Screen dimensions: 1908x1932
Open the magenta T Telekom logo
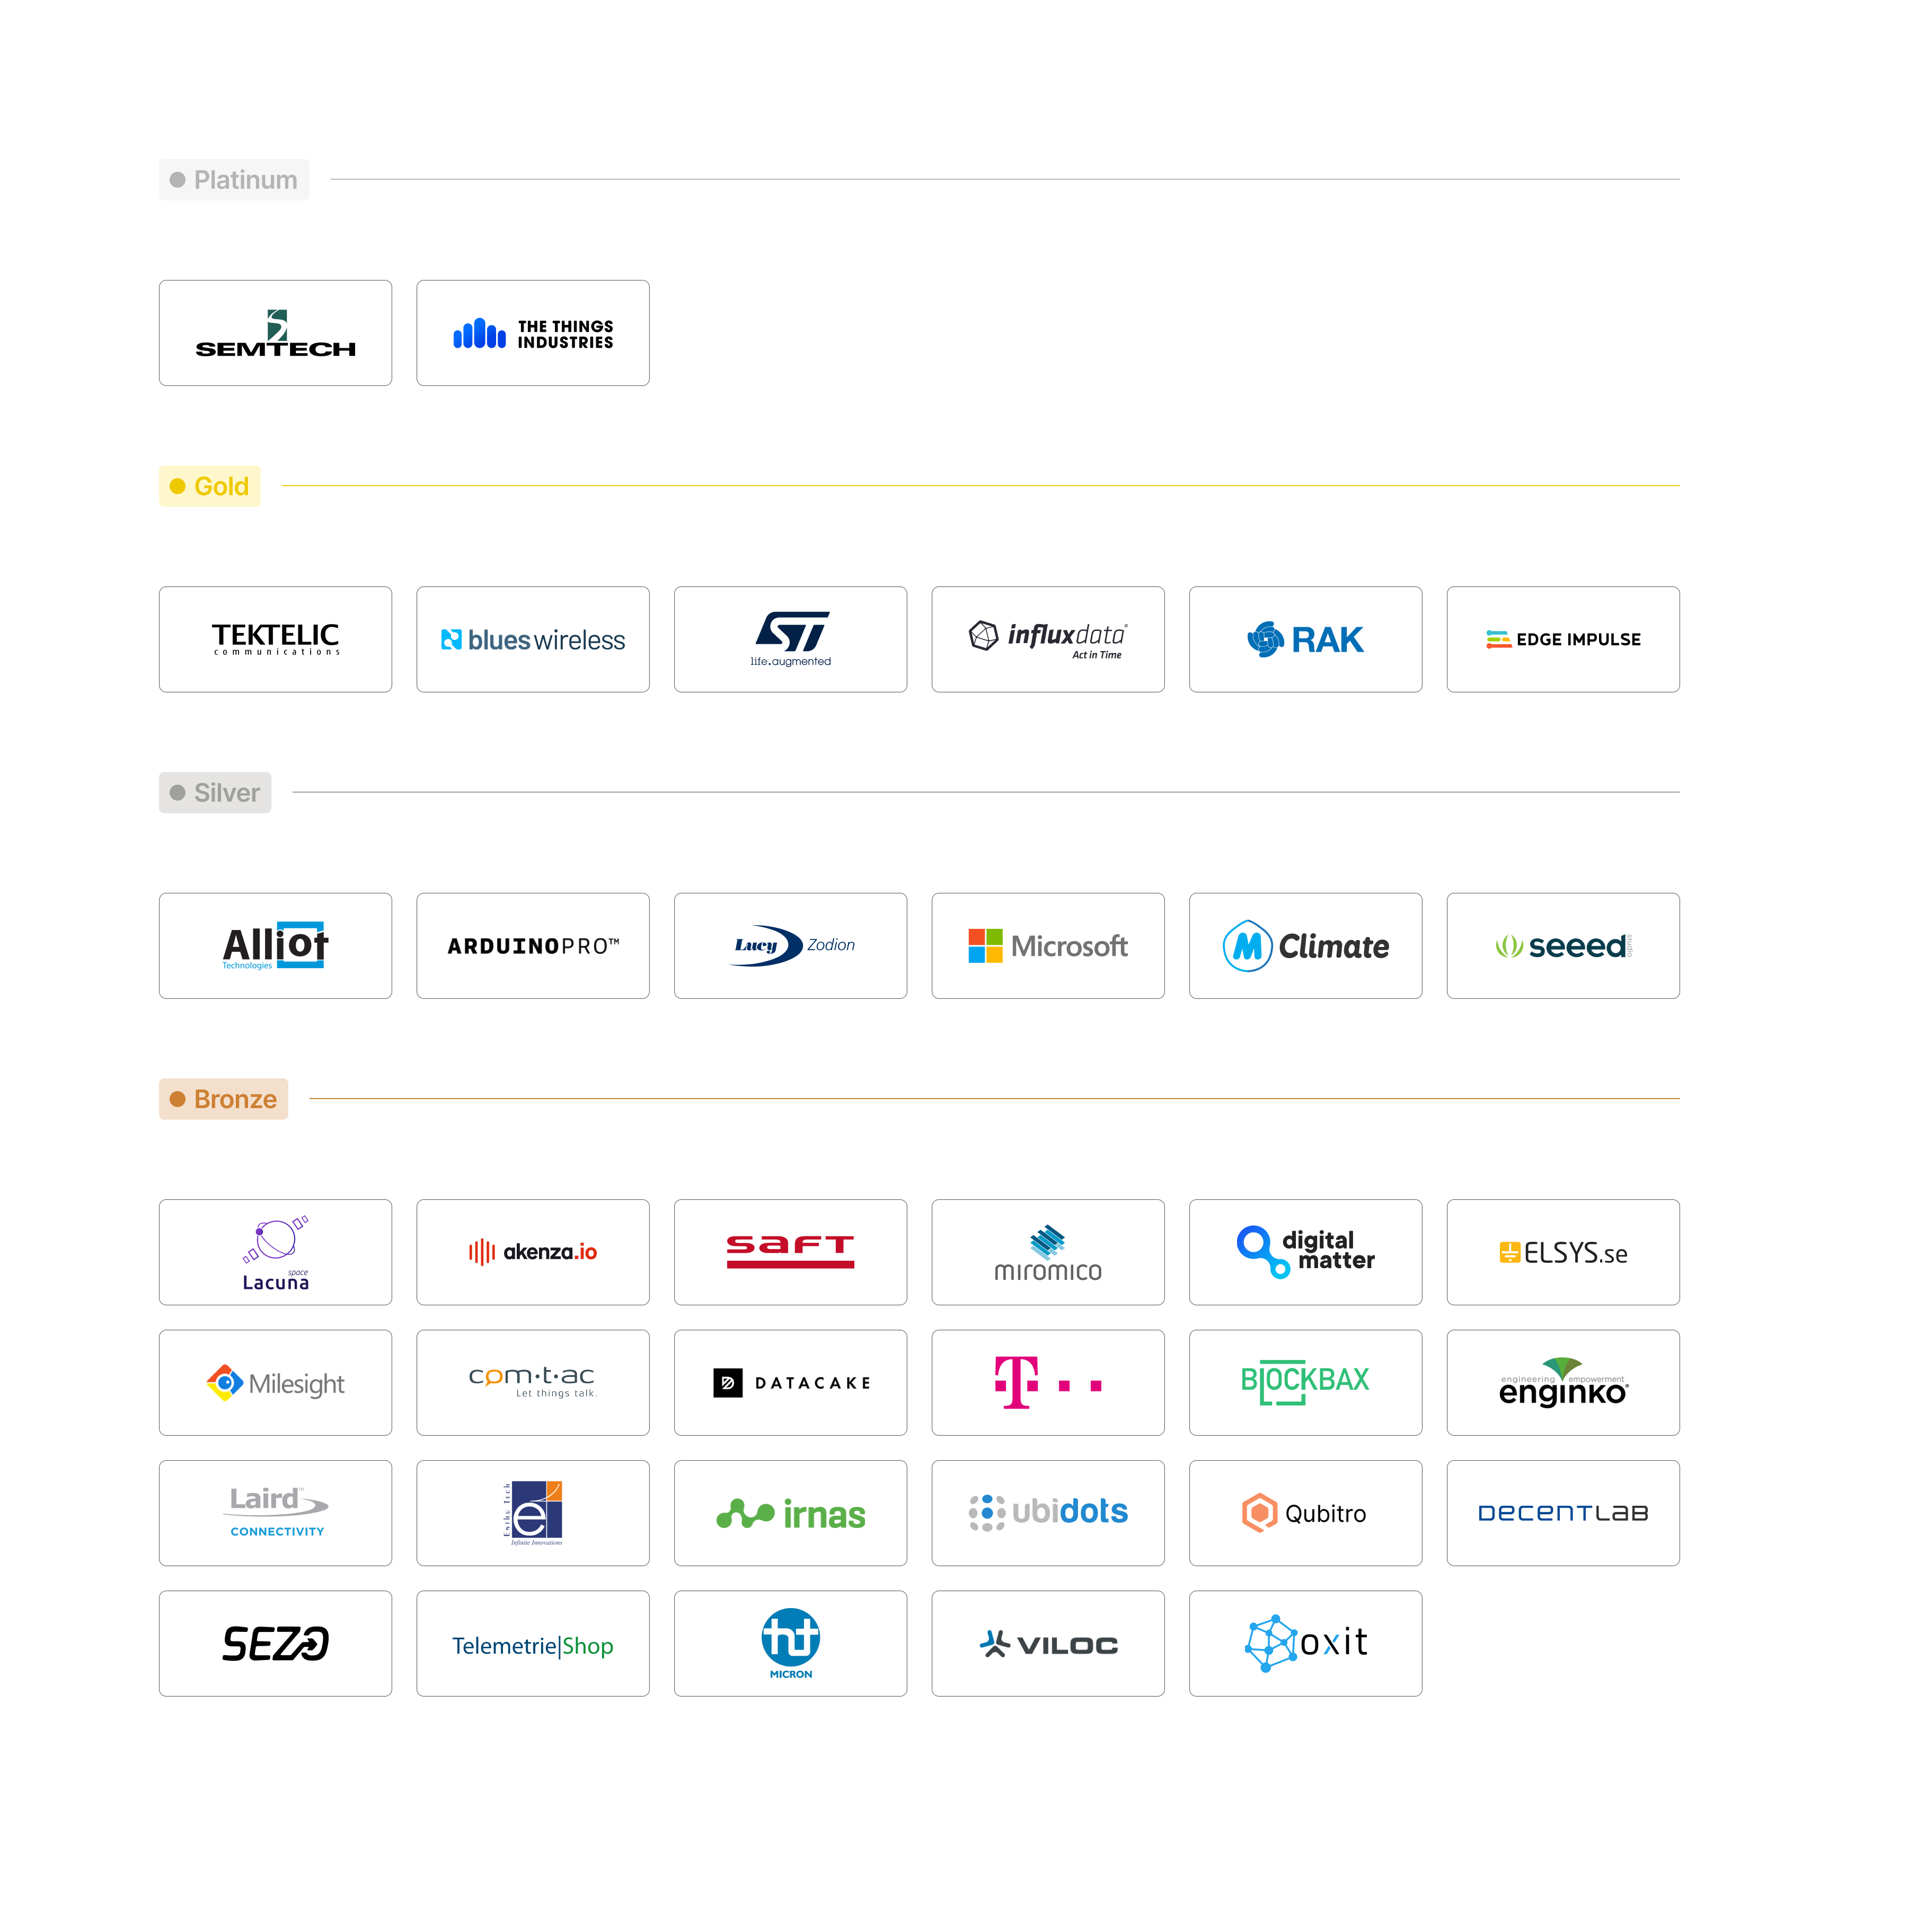(x=1047, y=1383)
